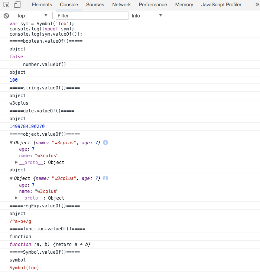Image resolution: width=260 pixels, height=273 pixels.
Task: Open the JavaScript Profiler tab
Action: pyautogui.click(x=221, y=5)
